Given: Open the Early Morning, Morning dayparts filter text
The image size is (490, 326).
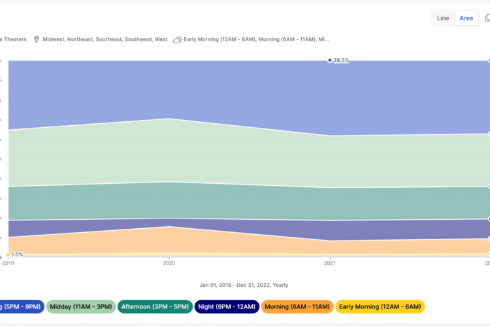Looking at the screenshot, I should click(x=256, y=39).
